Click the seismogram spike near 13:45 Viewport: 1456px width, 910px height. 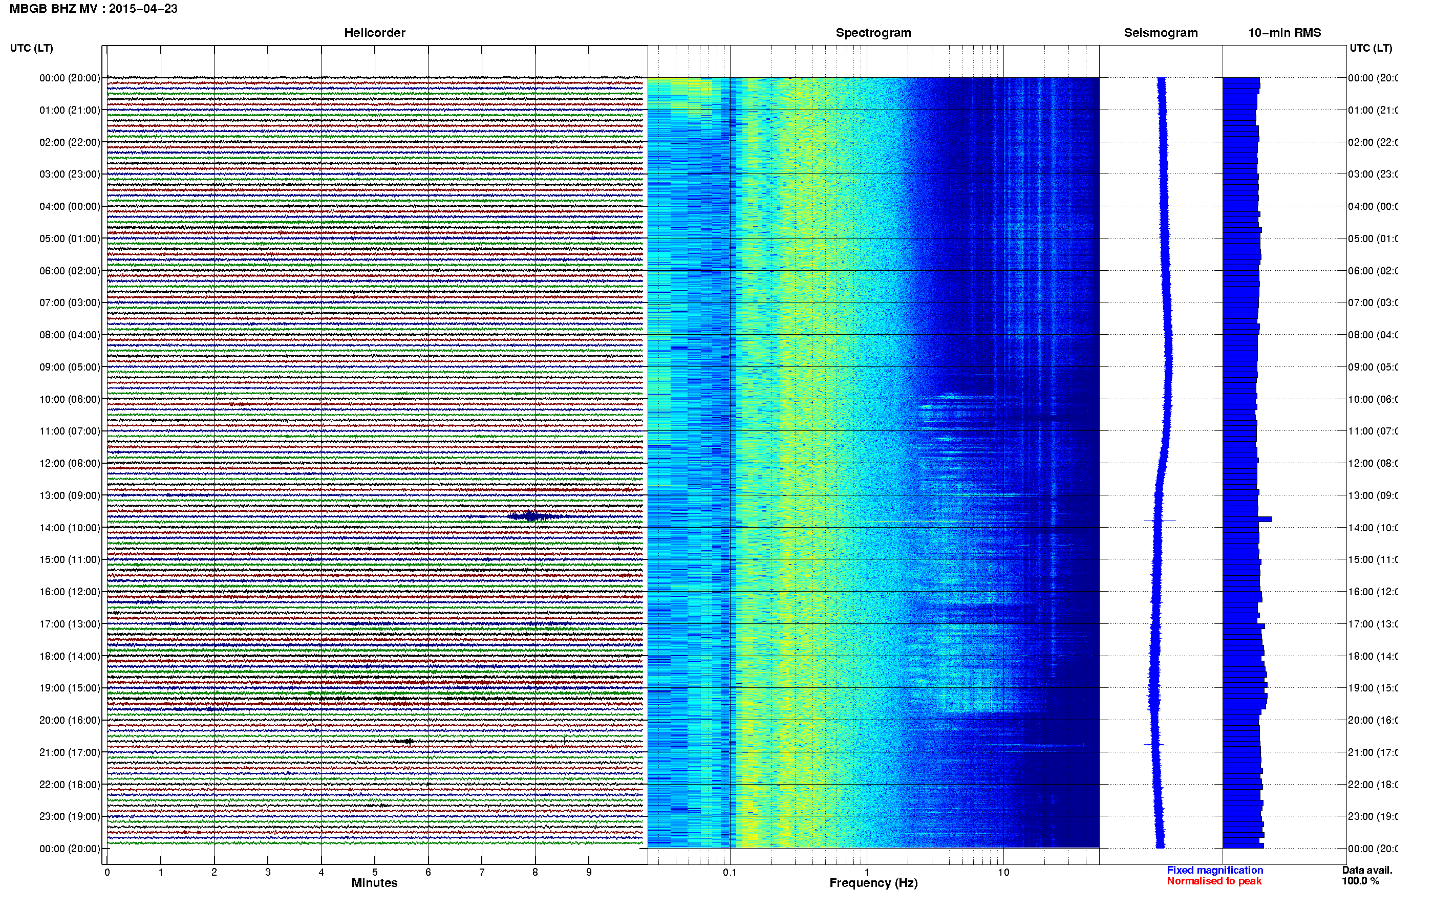pyautogui.click(x=1160, y=521)
